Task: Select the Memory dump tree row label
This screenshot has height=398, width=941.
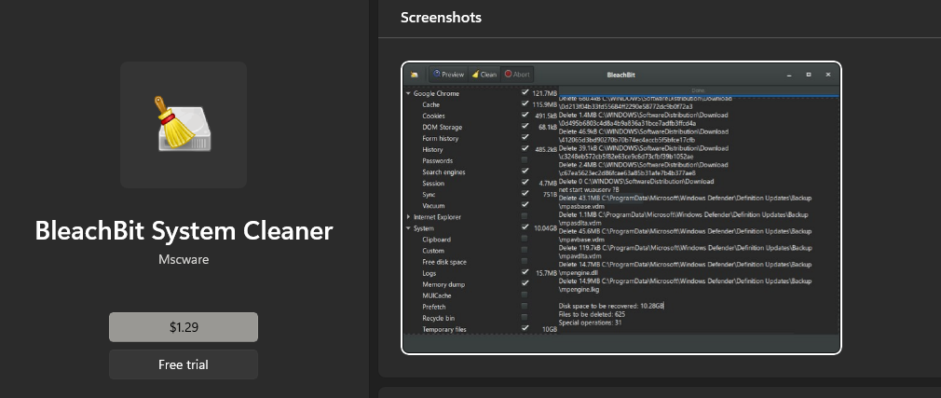Action: click(443, 284)
